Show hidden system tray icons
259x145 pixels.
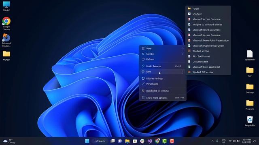pos(212,141)
